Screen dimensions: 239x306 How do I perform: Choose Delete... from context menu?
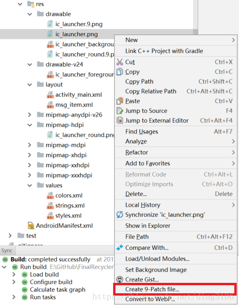pos(176,194)
